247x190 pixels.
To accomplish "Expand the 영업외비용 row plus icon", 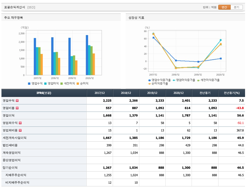I will (x=20, y=130).
